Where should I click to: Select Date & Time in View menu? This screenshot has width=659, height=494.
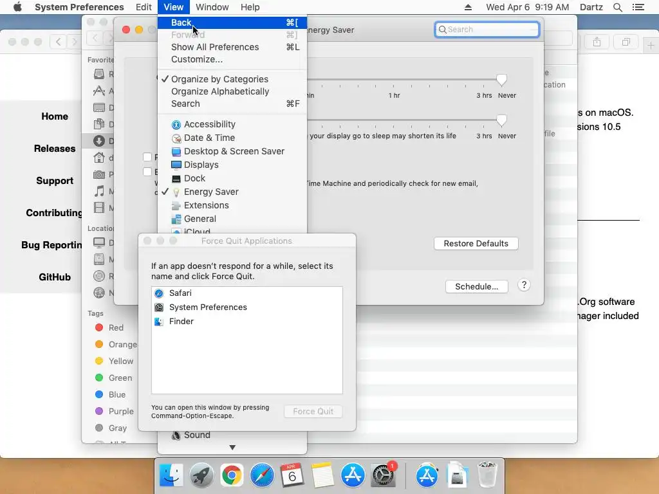coord(232,138)
